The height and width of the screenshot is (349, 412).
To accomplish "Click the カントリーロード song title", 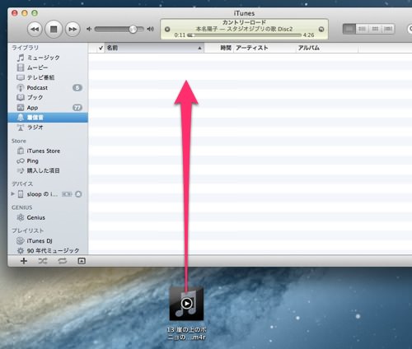I will pyautogui.click(x=244, y=22).
